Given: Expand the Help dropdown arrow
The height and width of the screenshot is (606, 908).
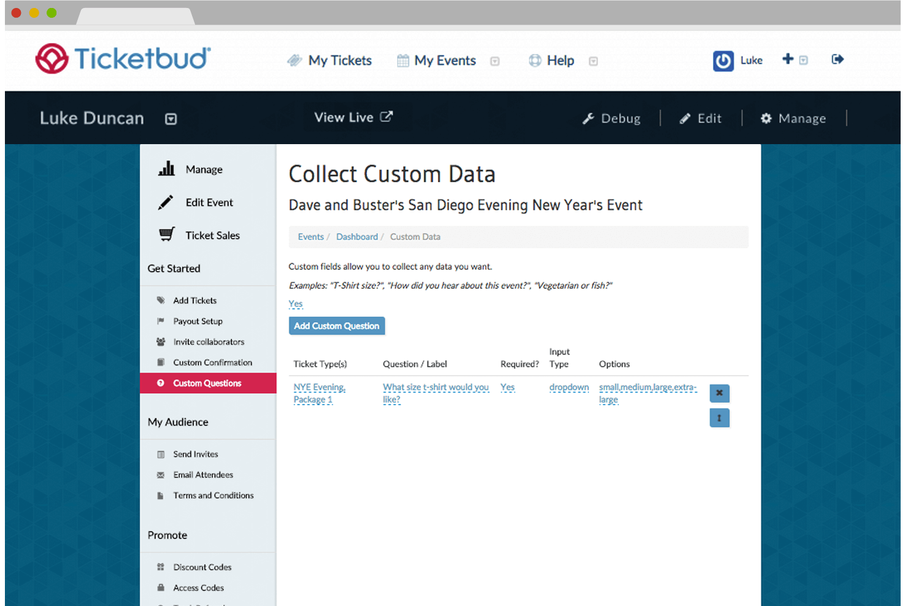Looking at the screenshot, I should point(593,61).
